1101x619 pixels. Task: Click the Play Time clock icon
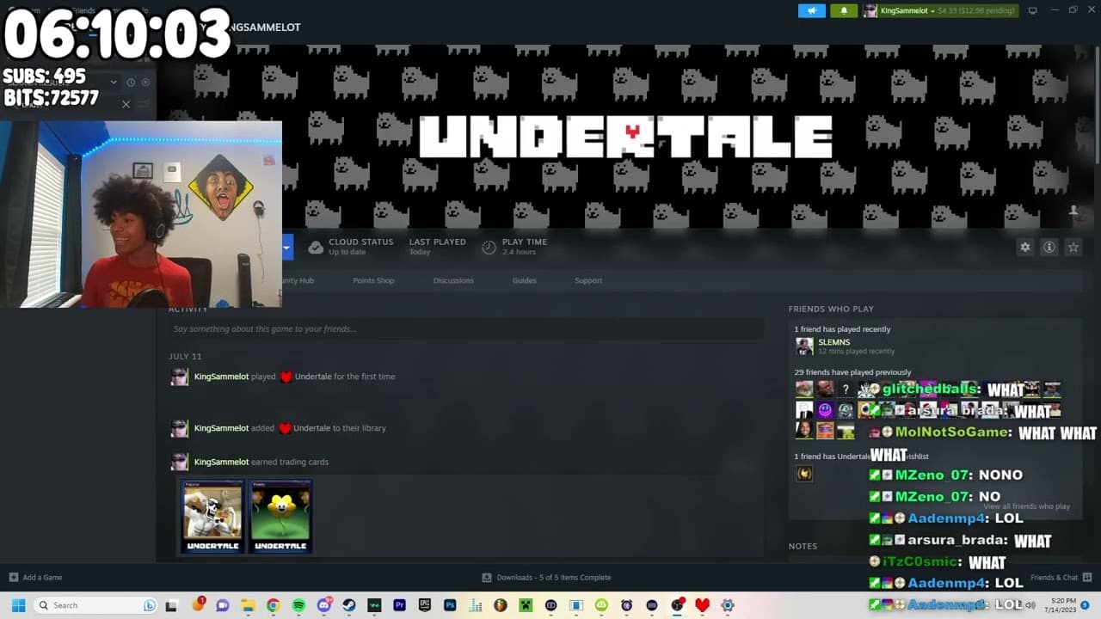pos(489,247)
